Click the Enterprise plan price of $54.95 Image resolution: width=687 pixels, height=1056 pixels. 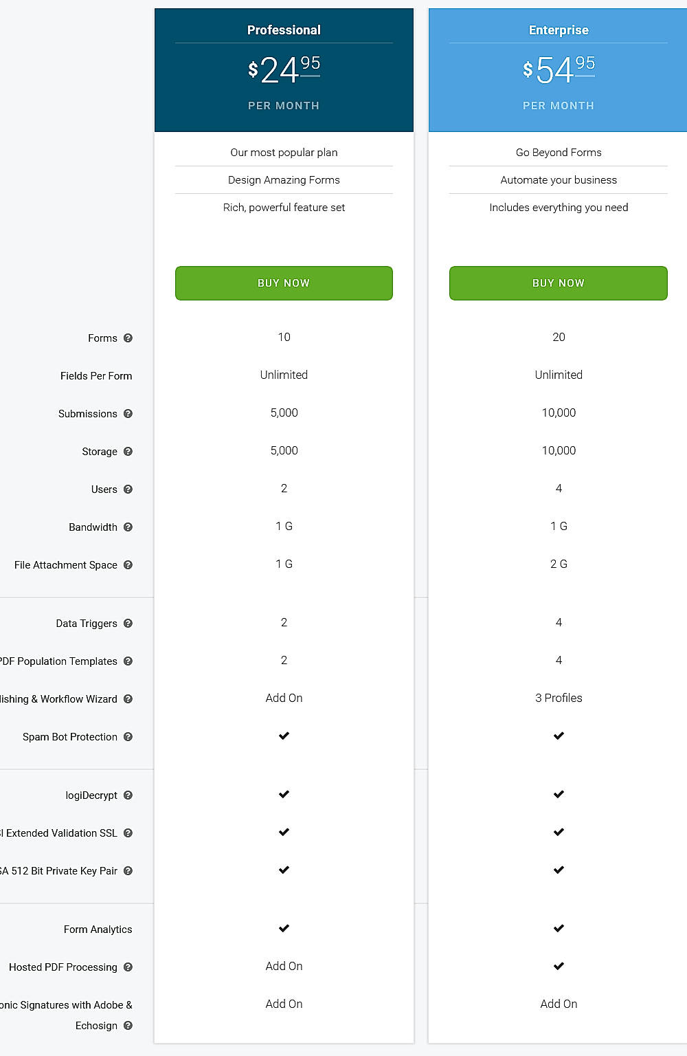[x=558, y=68]
